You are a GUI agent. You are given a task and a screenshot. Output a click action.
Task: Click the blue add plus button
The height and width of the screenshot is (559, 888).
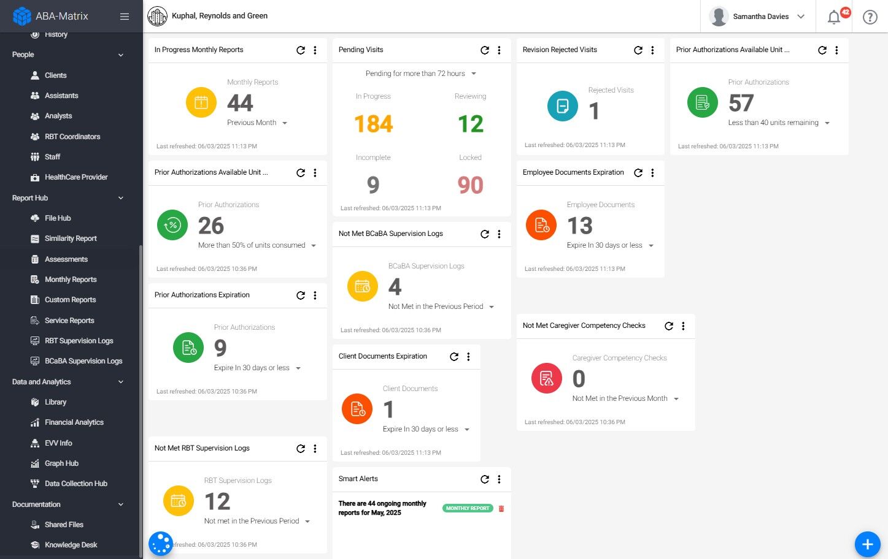[867, 544]
